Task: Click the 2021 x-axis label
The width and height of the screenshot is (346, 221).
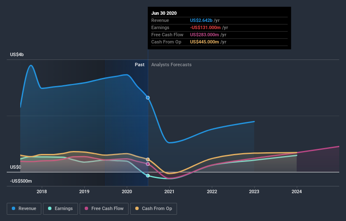Action: pyautogui.click(x=169, y=191)
